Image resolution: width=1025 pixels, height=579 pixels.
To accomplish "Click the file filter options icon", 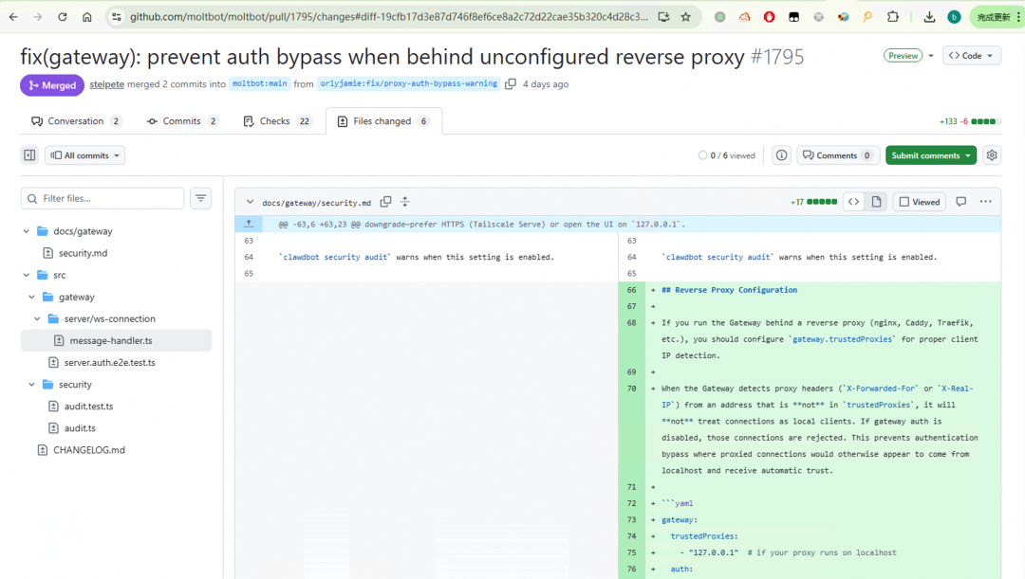I will (x=200, y=198).
